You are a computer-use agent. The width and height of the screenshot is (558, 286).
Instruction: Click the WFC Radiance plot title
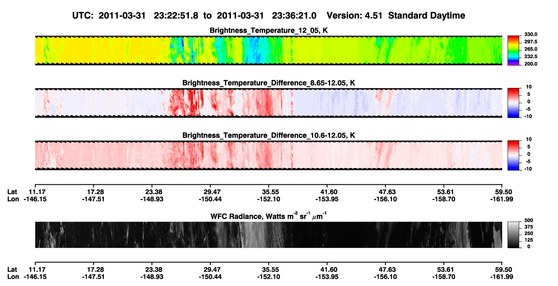[269, 216]
